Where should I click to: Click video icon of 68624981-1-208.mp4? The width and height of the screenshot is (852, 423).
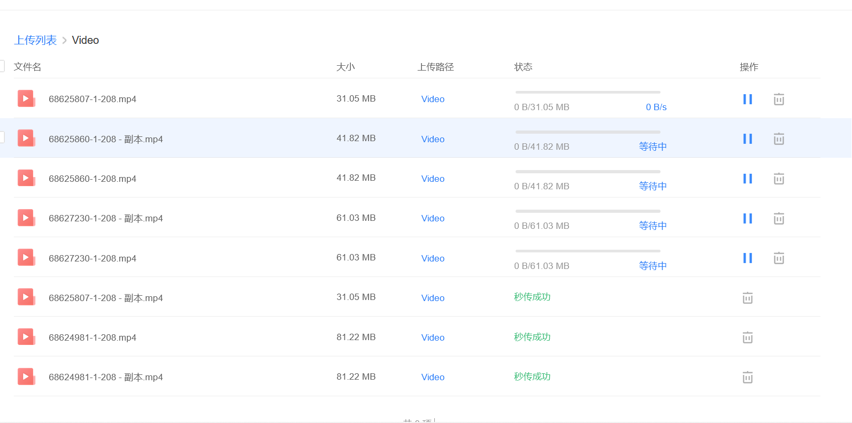[x=26, y=337]
